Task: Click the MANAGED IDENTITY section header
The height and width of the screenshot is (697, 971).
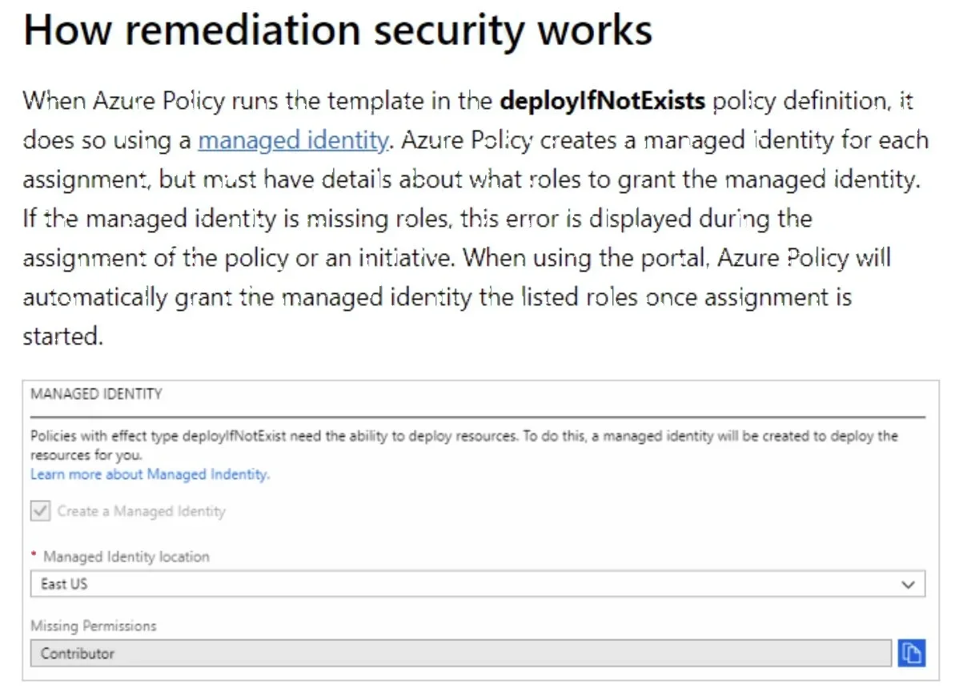Action: click(96, 394)
